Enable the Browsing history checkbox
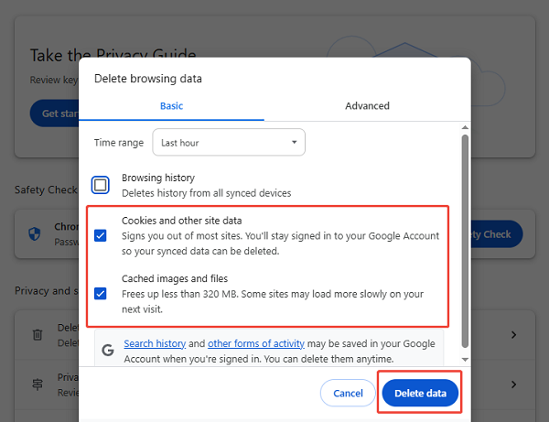Screen dimensions: 549x422 tap(101, 185)
